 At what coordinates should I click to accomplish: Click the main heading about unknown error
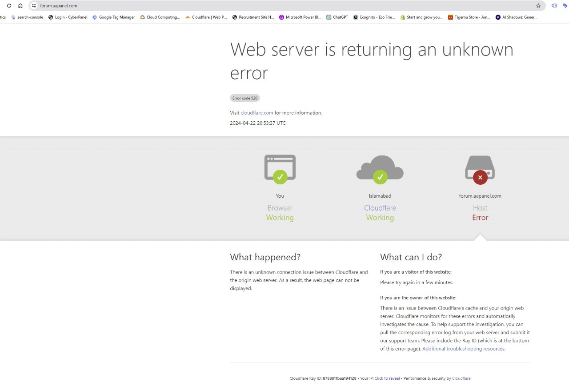pyautogui.click(x=372, y=60)
